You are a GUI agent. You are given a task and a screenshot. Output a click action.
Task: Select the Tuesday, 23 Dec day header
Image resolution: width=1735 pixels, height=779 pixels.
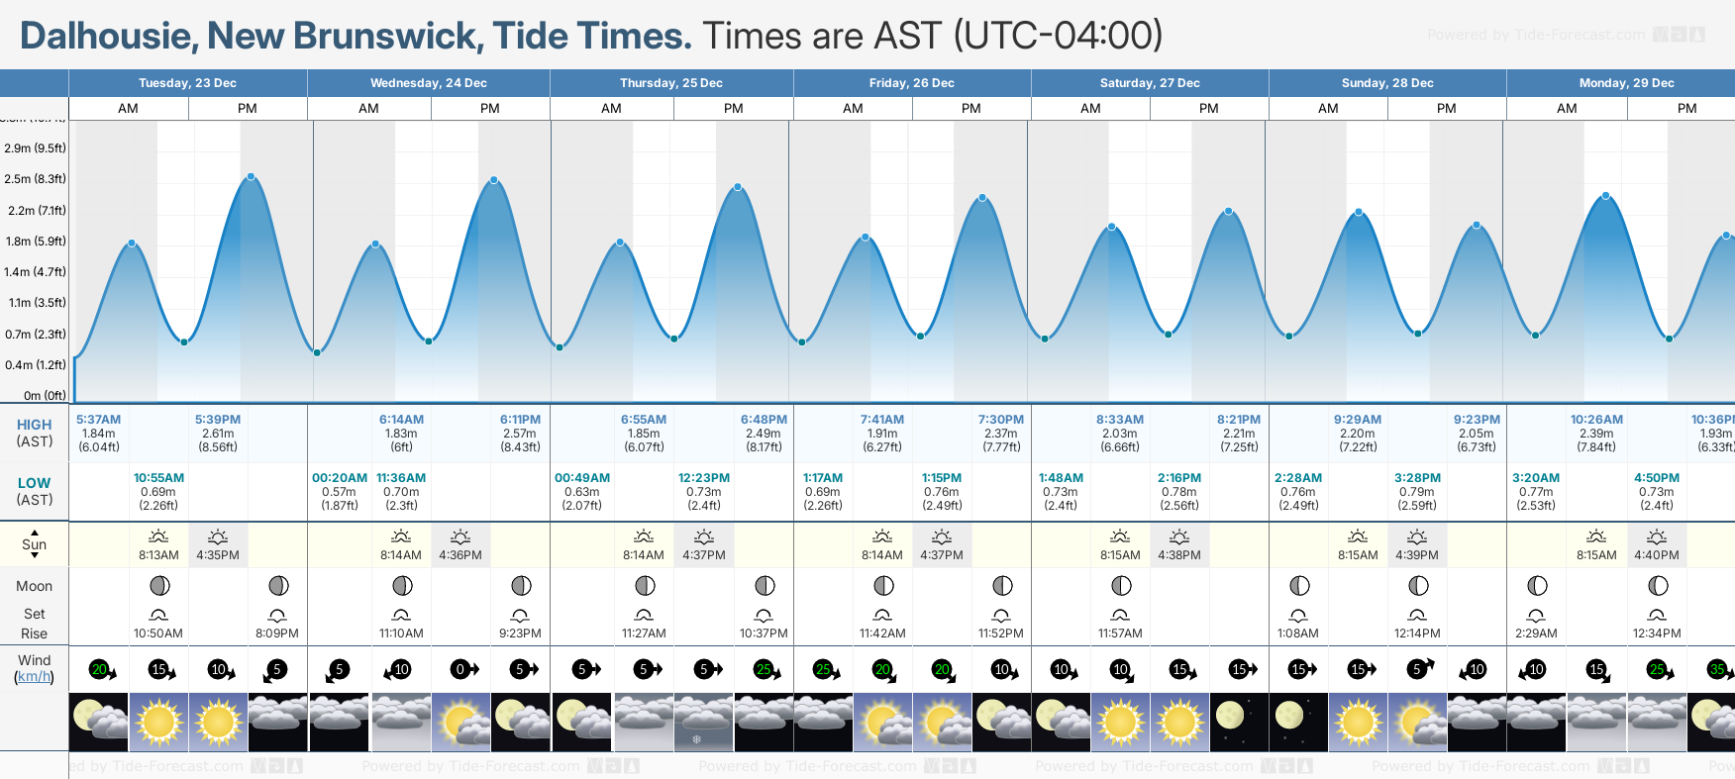tap(187, 83)
